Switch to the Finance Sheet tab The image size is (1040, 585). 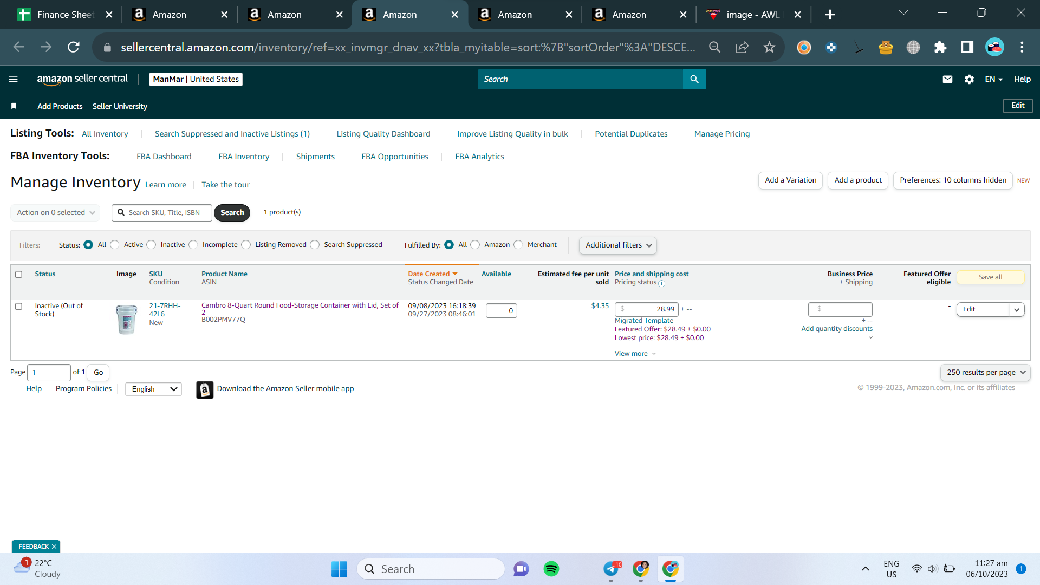pyautogui.click(x=65, y=15)
